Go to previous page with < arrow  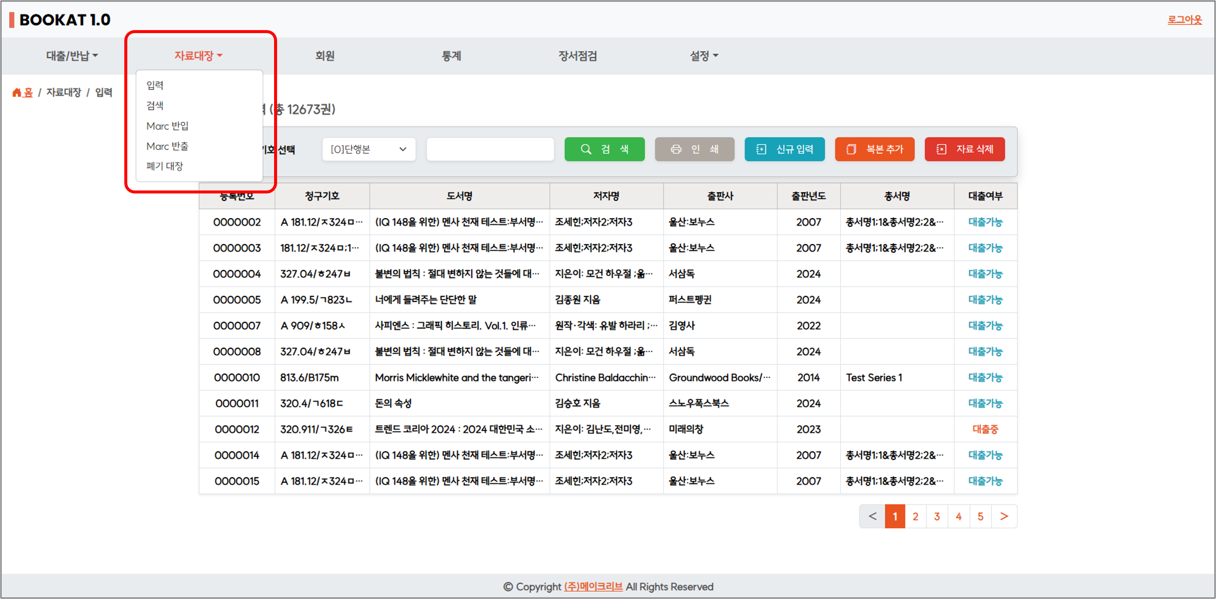click(872, 516)
